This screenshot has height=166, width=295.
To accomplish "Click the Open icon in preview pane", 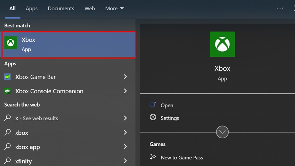I will (x=153, y=104).
